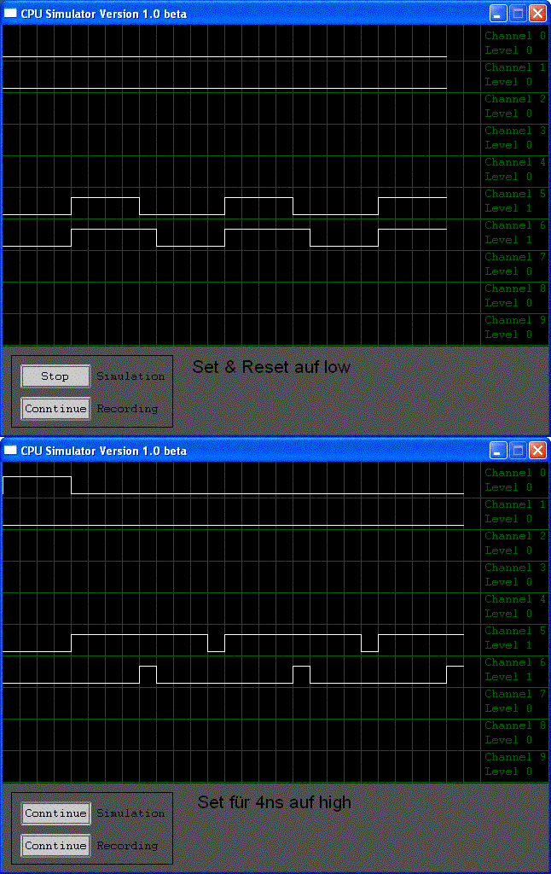Open system menu icon of Set & Reset window
Viewport: 551px width, 874px height.
tap(10, 14)
